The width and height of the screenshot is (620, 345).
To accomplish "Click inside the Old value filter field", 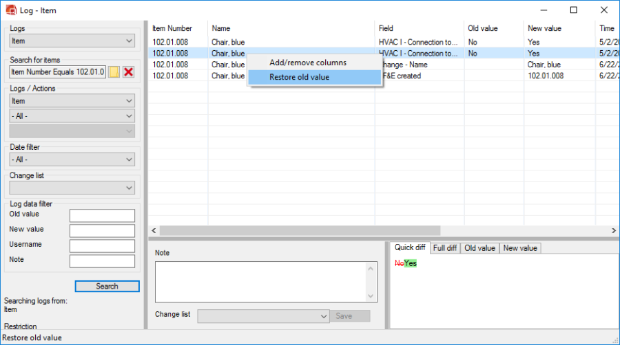I will coord(102,216).
